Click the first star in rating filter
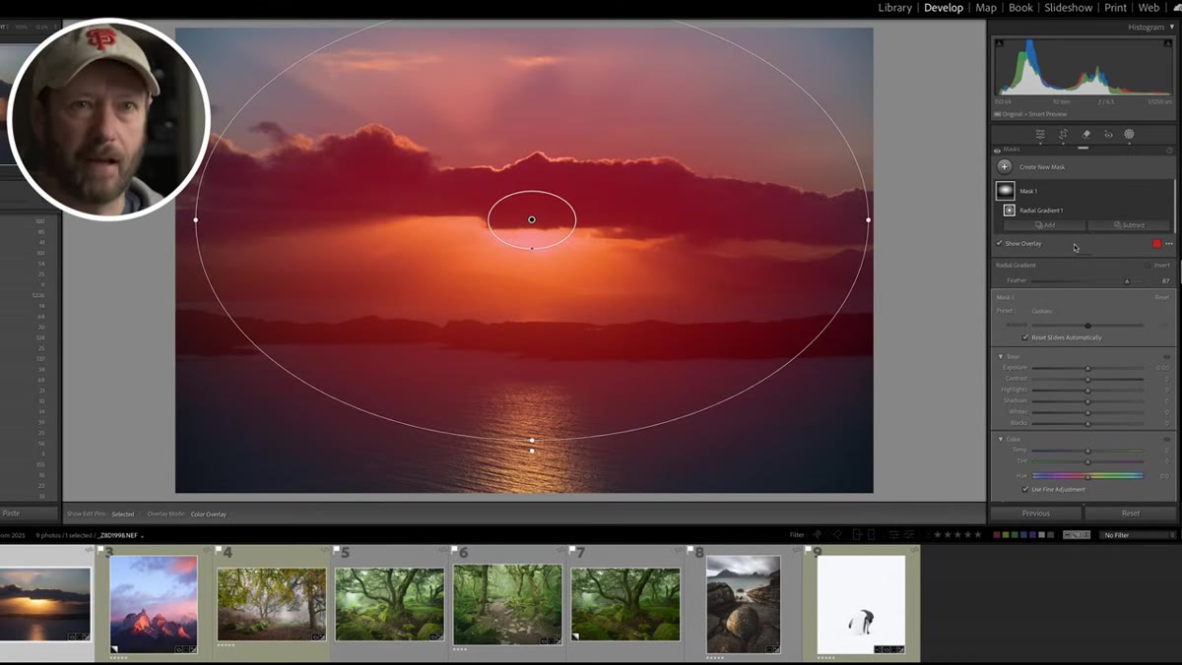This screenshot has height=665, width=1182. (936, 535)
